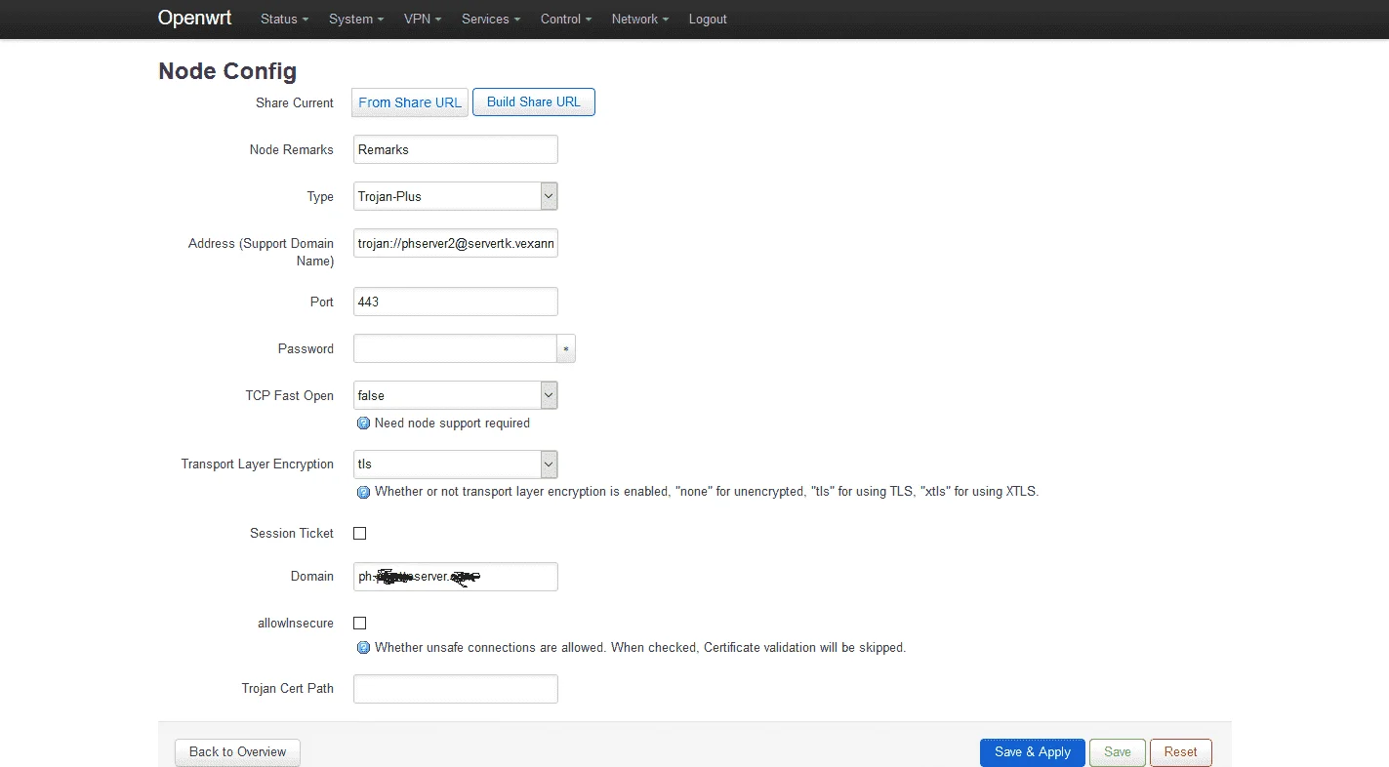
Task: Click the Reset button
Action: tap(1180, 752)
